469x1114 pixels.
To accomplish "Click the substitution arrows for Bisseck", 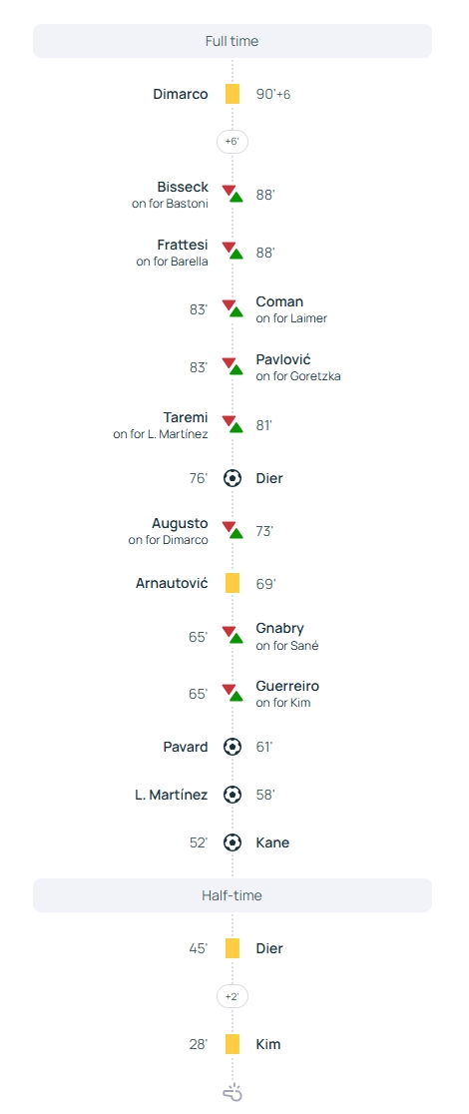I will [x=233, y=194].
